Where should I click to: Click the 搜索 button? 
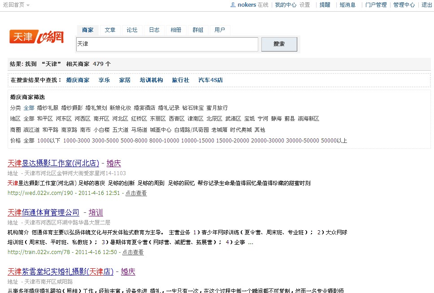(x=279, y=44)
